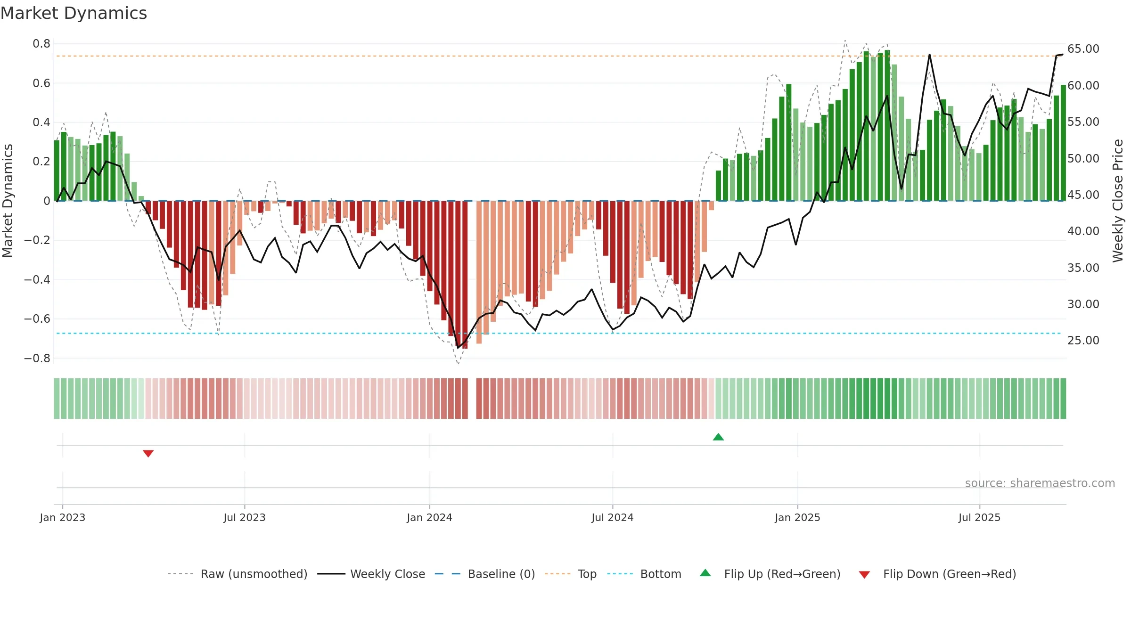Click the Weekly Close Price axis title
Image resolution: width=1131 pixels, height=636 pixels.
(x=1118, y=201)
